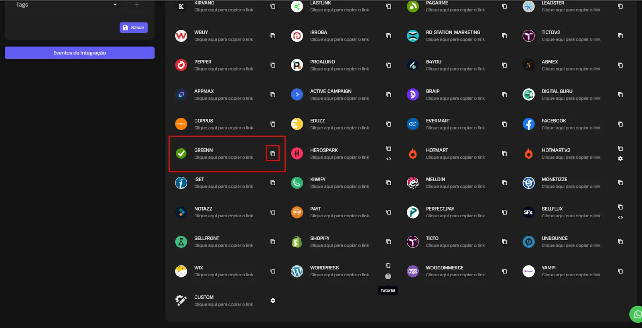Copy the HOTMART link icon

pos(504,154)
